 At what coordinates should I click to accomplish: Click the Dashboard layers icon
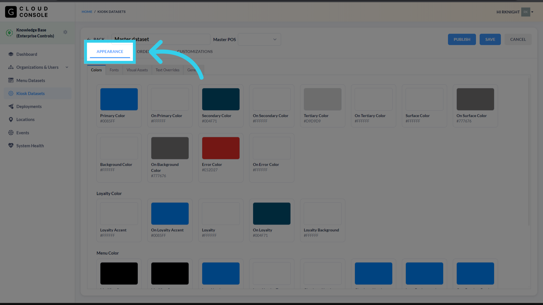11,54
